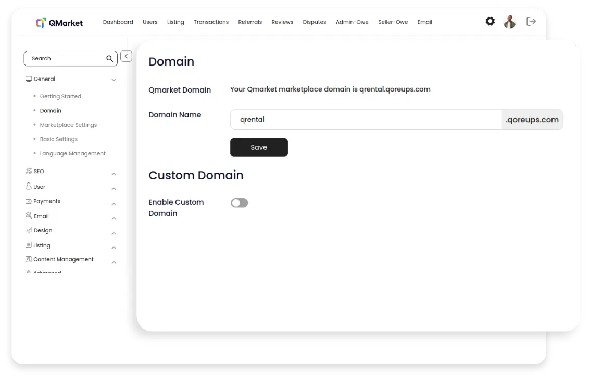Viewport: 590px width, 379px height.
Task: Go to the Disputes page
Action: pyautogui.click(x=315, y=22)
